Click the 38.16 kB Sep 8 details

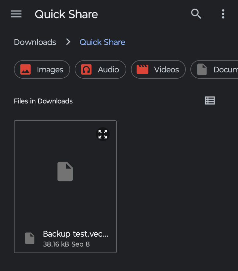[66, 244]
